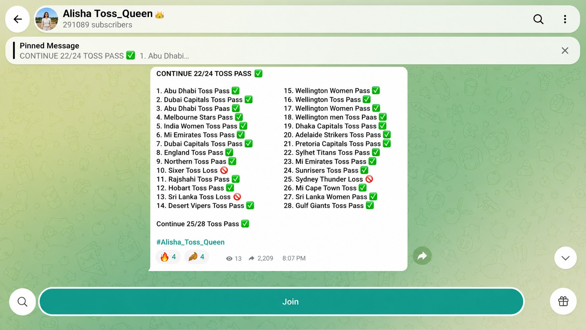Click the views count eye icon
This screenshot has height=330, width=586.
pyautogui.click(x=229, y=258)
